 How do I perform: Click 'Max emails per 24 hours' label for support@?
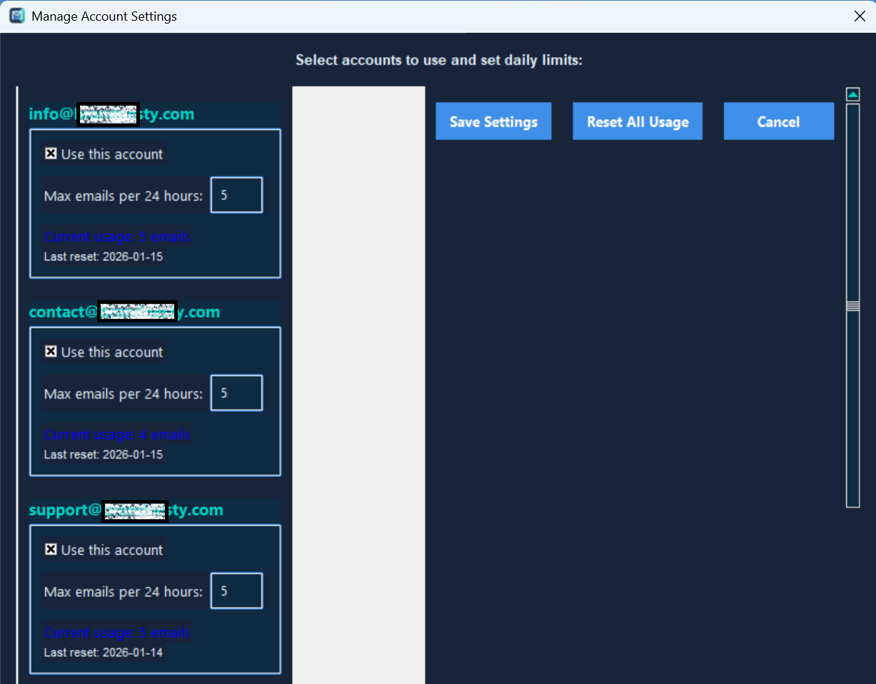pos(124,591)
